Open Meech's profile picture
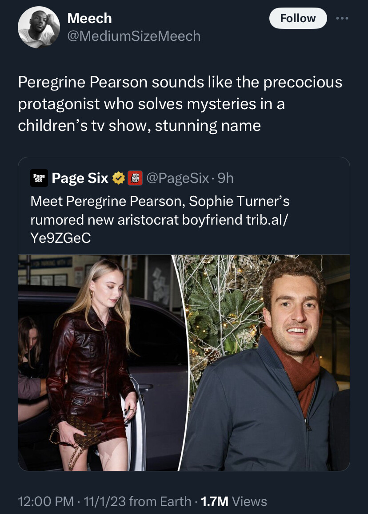 tap(39, 27)
